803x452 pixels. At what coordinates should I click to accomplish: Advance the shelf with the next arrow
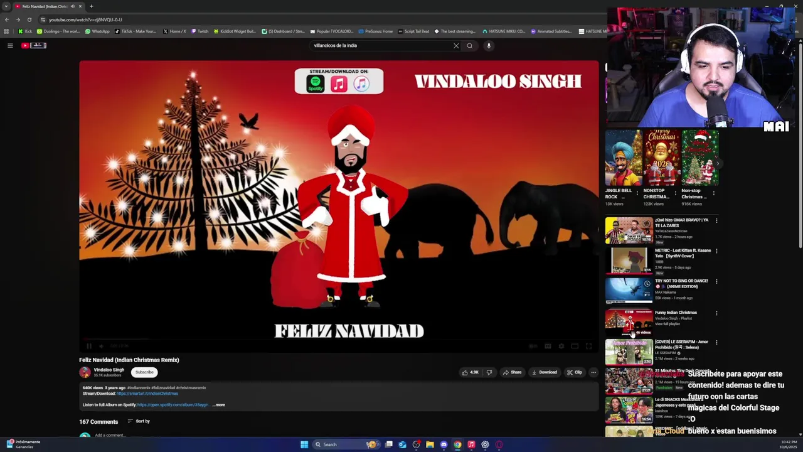[x=718, y=163]
